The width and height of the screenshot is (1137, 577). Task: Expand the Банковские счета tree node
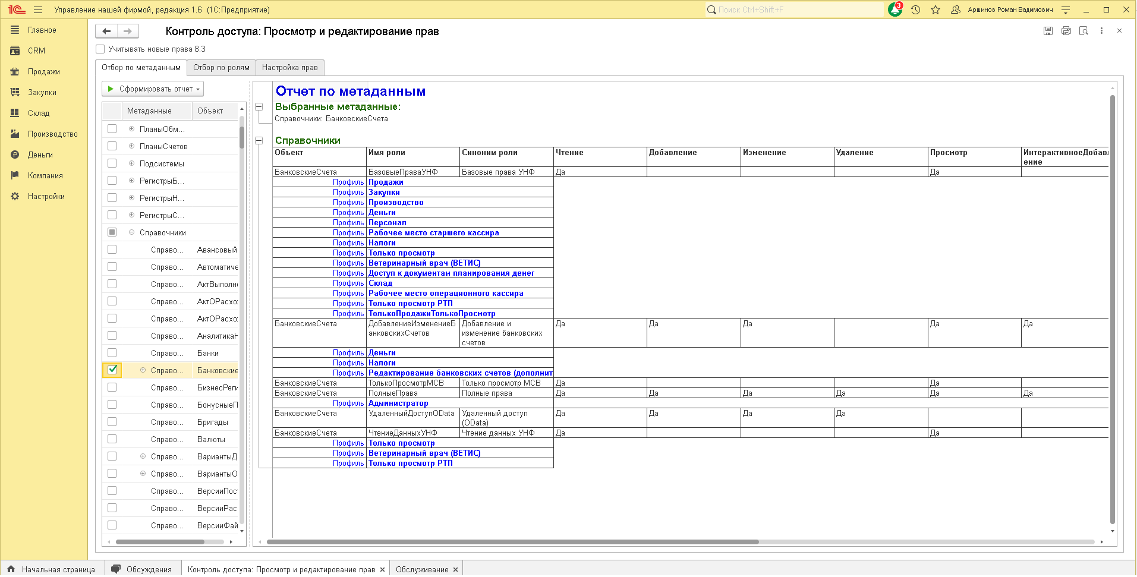click(x=143, y=370)
